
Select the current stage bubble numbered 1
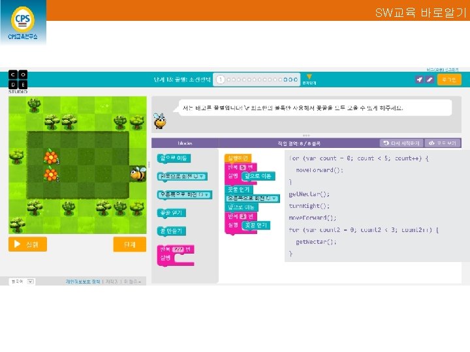click(221, 80)
